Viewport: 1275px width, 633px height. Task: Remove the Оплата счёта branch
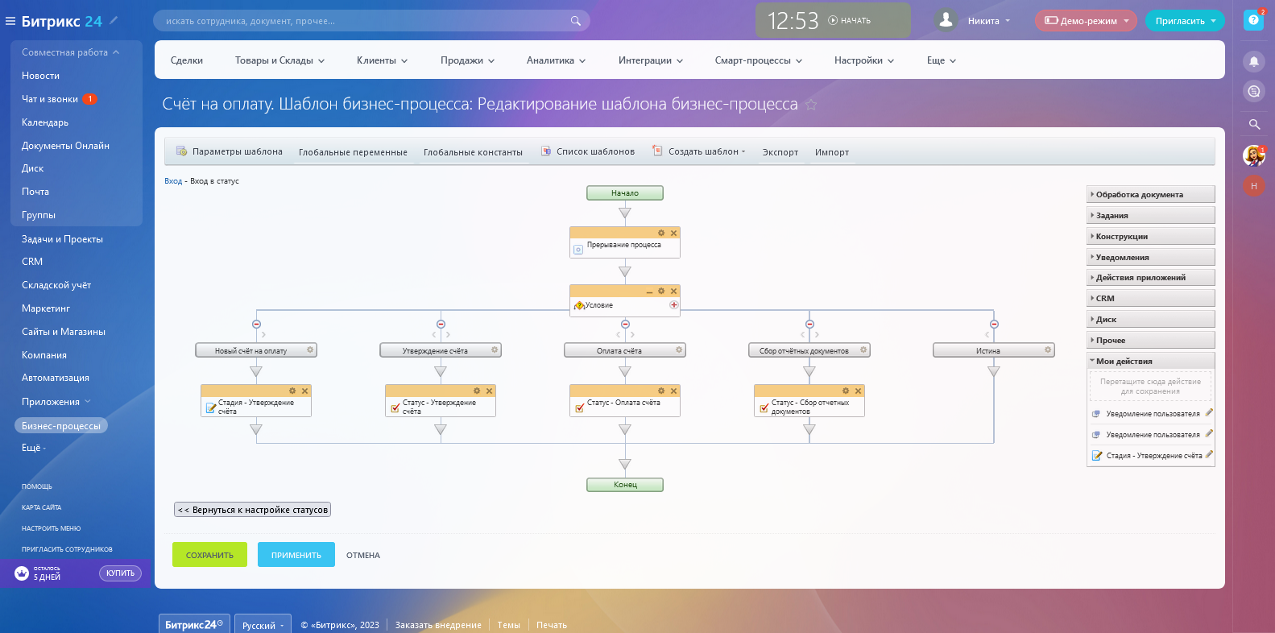625,324
